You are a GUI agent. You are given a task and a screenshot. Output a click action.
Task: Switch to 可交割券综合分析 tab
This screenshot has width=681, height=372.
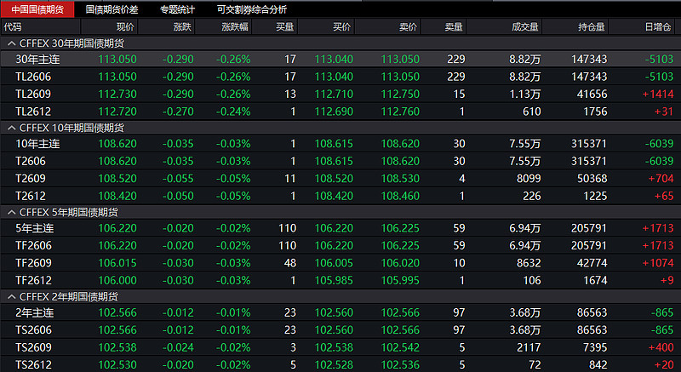pyautogui.click(x=252, y=9)
